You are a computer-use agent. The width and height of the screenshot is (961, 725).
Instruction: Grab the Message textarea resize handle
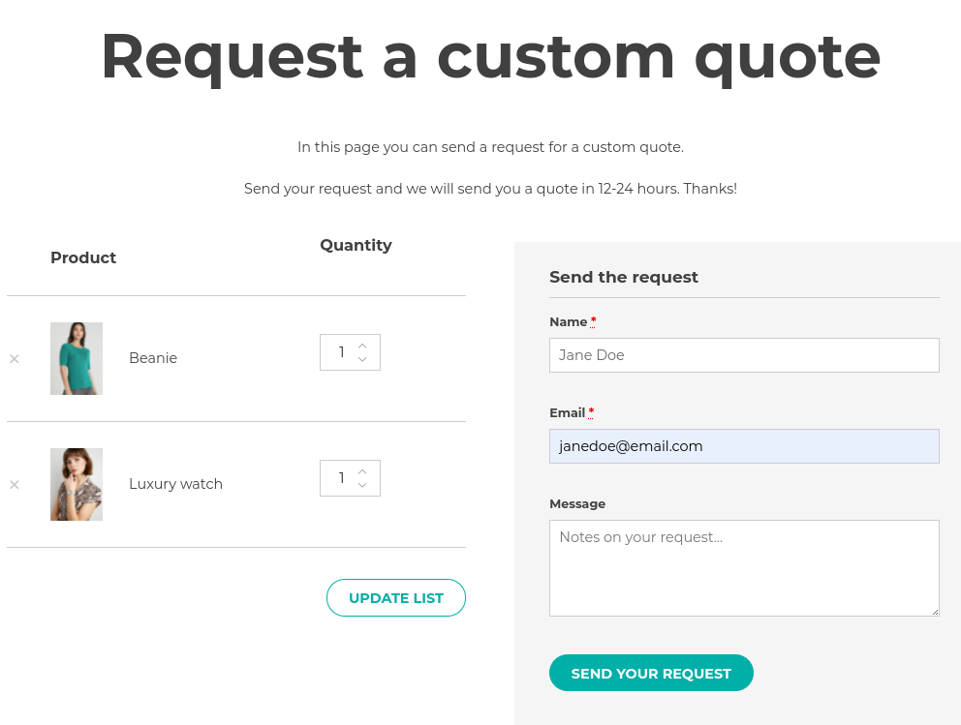935,612
